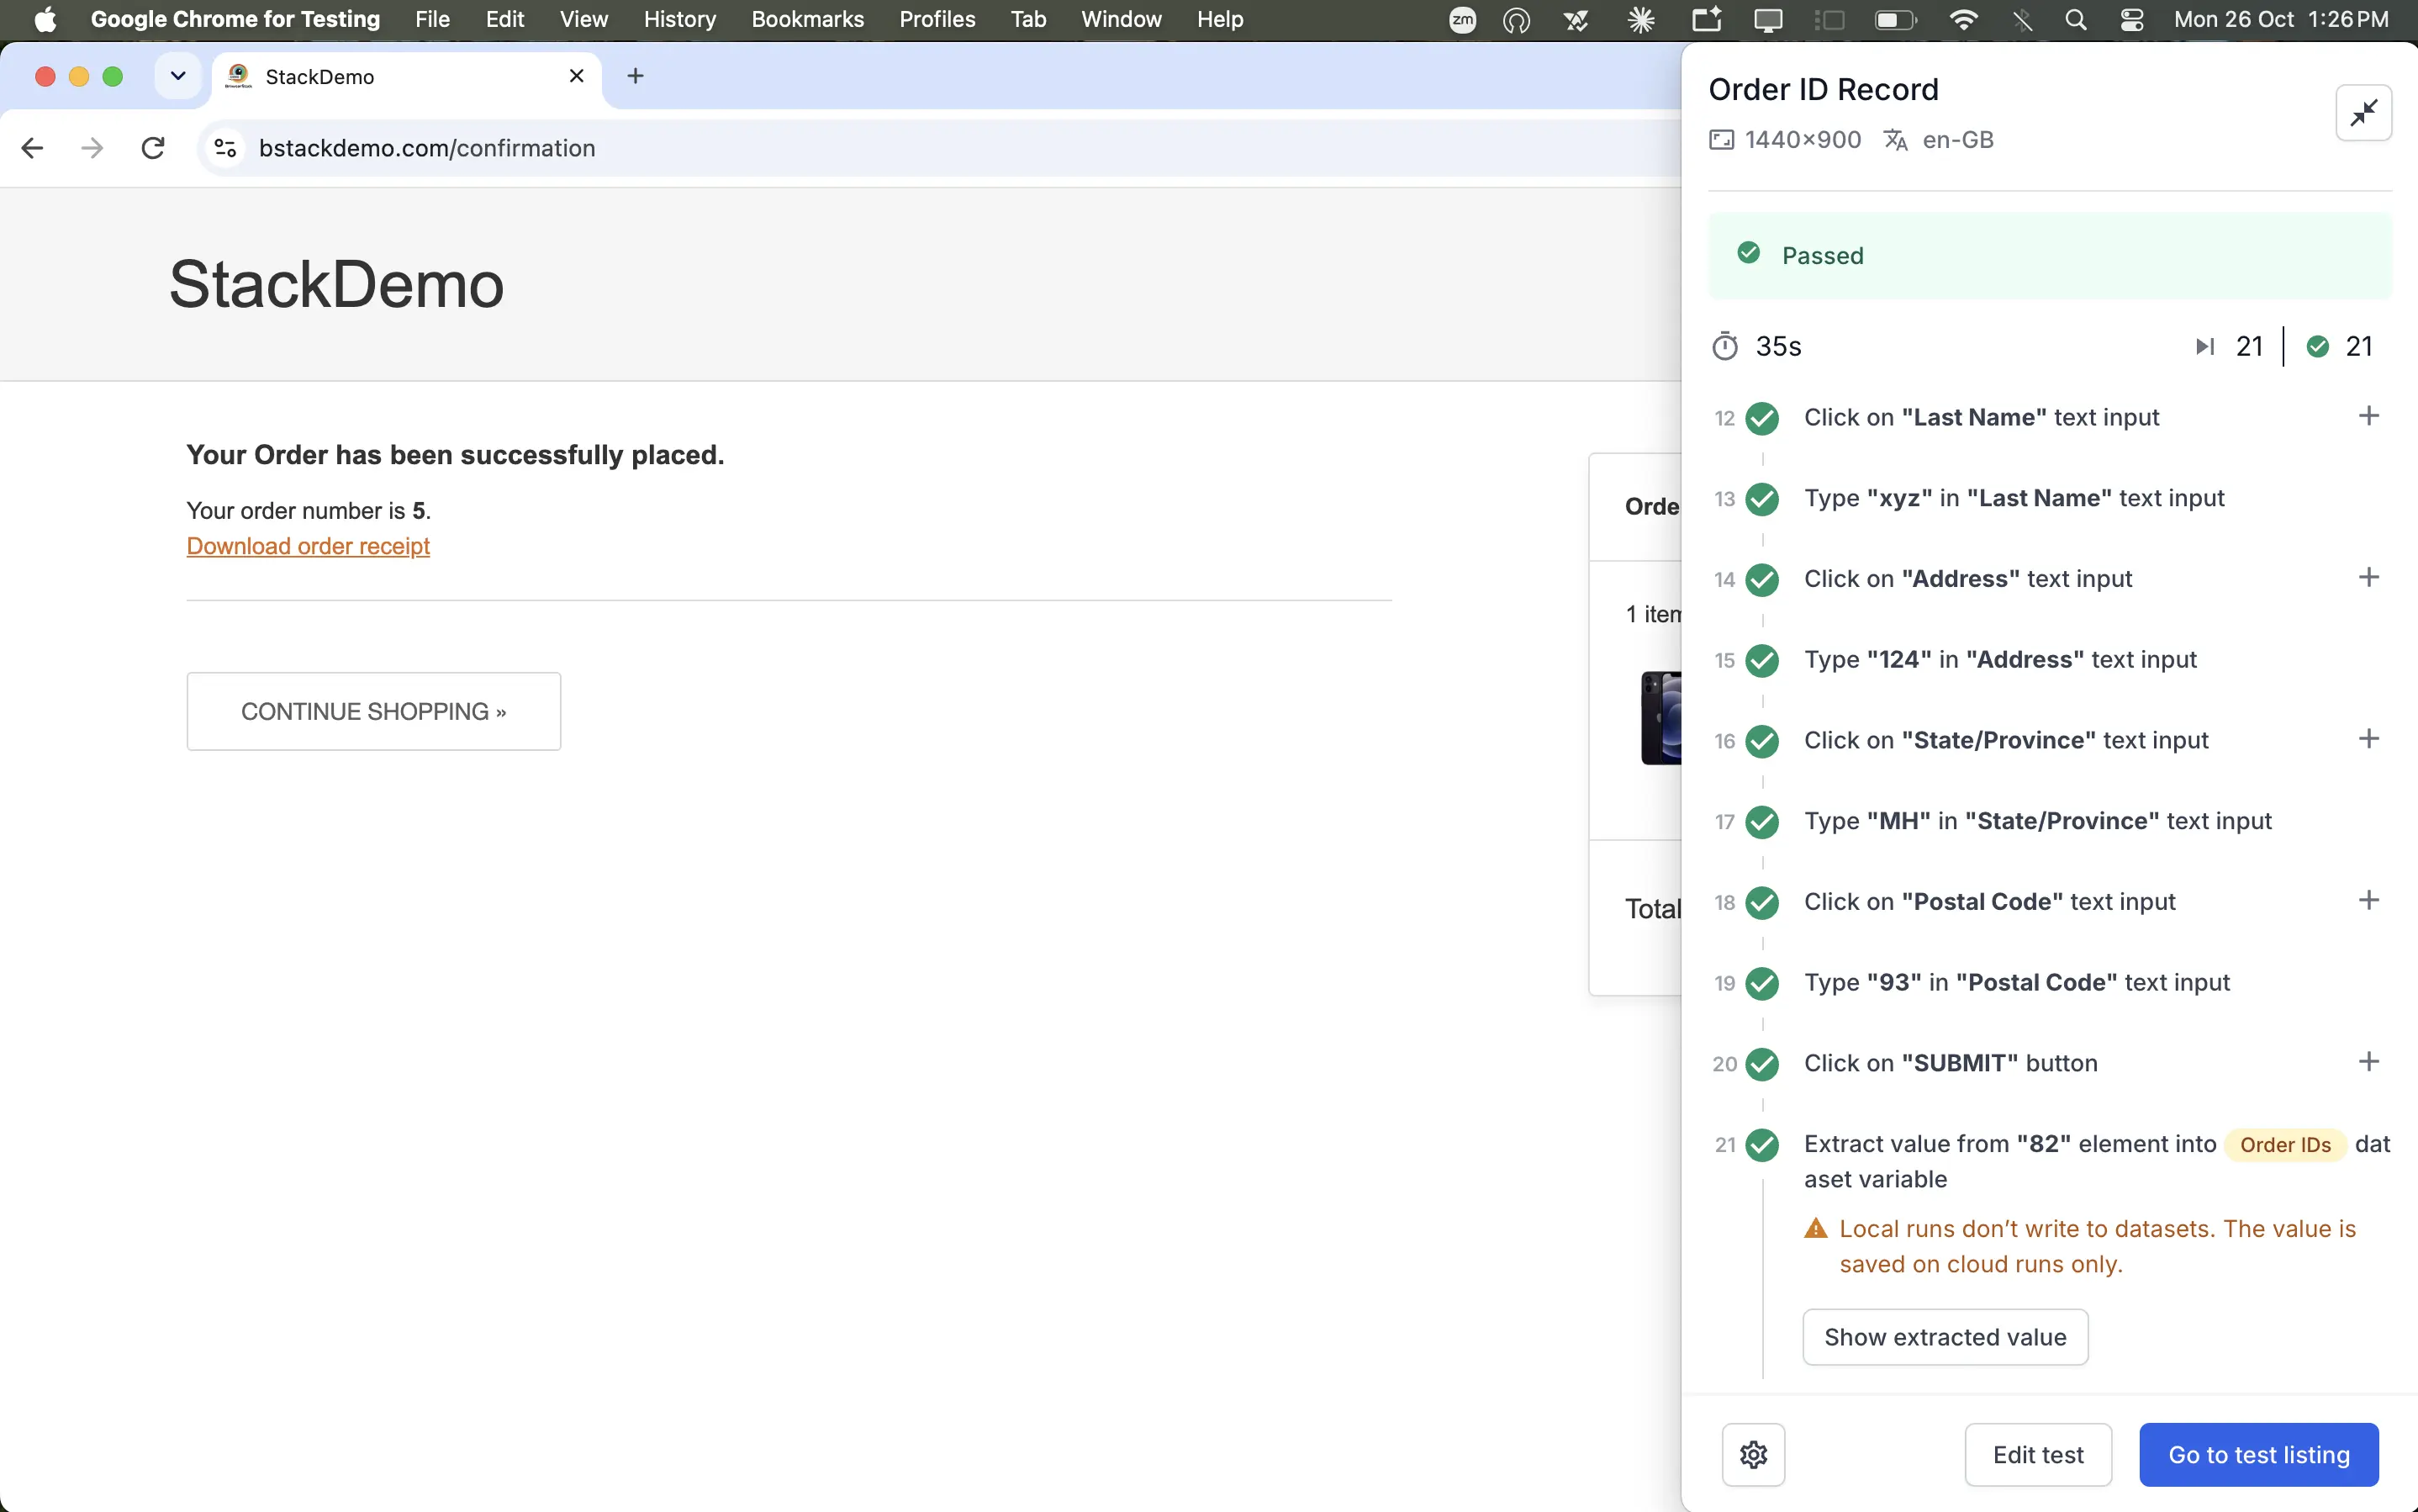Focus the address bar URL field
Screen dimensions: 2418x1512
tap(940, 148)
